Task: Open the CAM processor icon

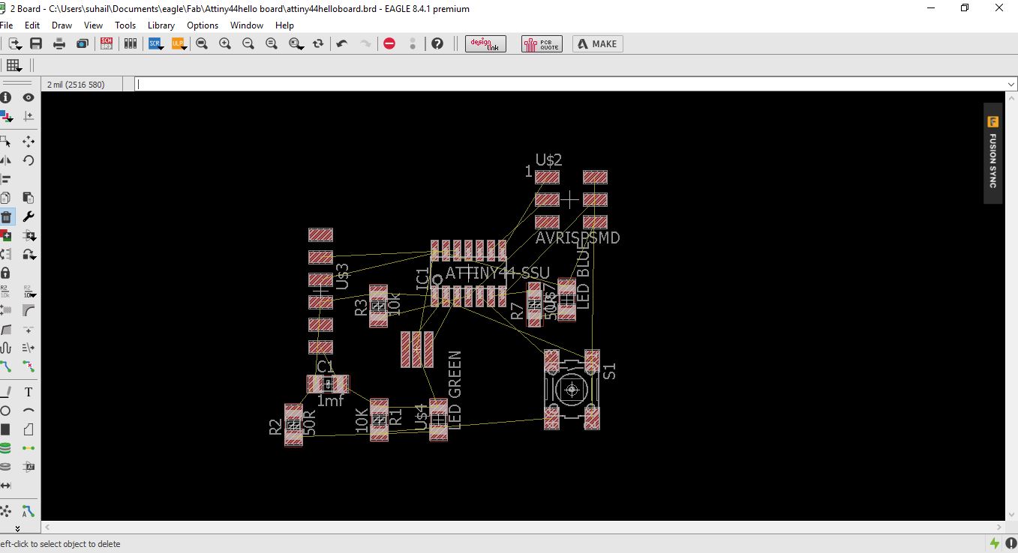Action: [x=83, y=43]
